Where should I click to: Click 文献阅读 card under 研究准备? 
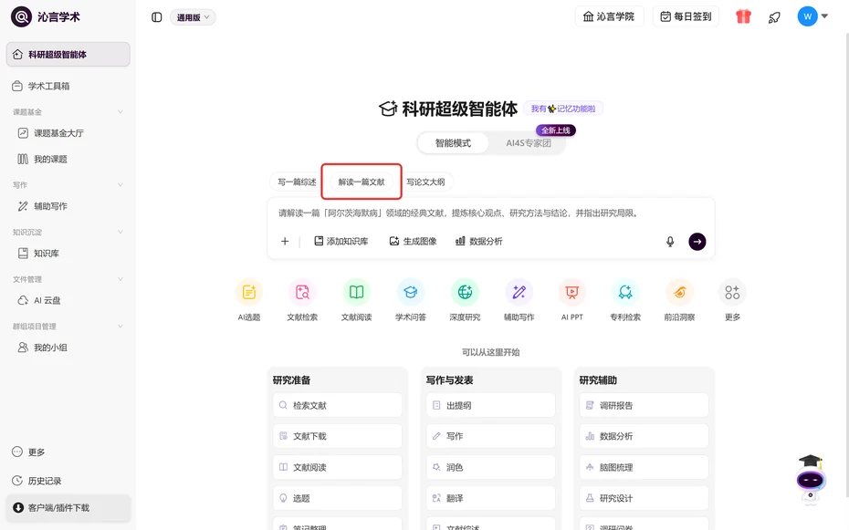point(338,467)
